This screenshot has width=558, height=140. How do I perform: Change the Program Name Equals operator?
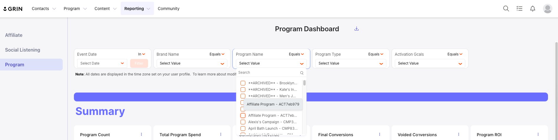(x=297, y=54)
